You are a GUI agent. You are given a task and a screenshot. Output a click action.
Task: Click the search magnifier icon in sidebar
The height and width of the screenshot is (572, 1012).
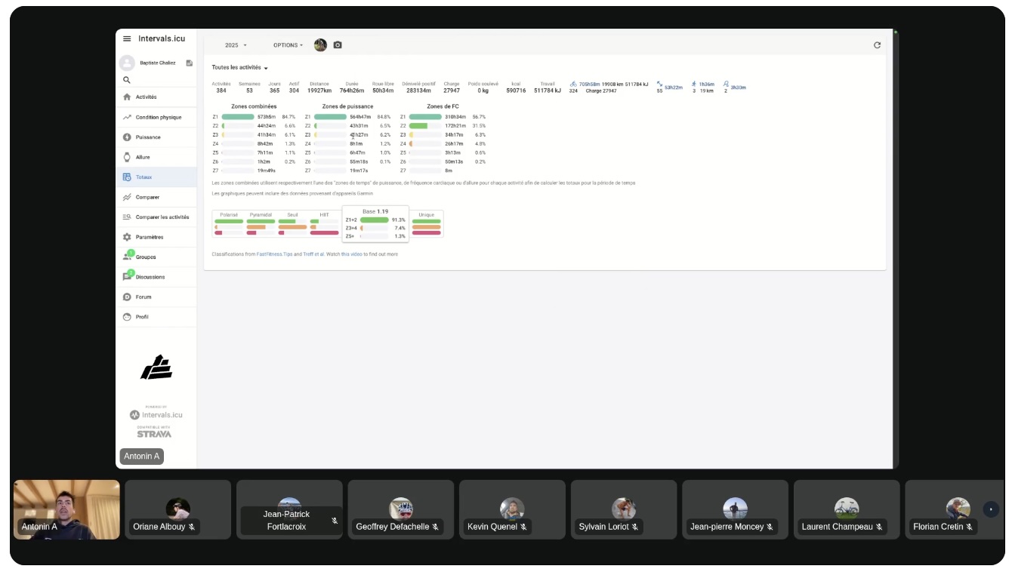(x=127, y=80)
